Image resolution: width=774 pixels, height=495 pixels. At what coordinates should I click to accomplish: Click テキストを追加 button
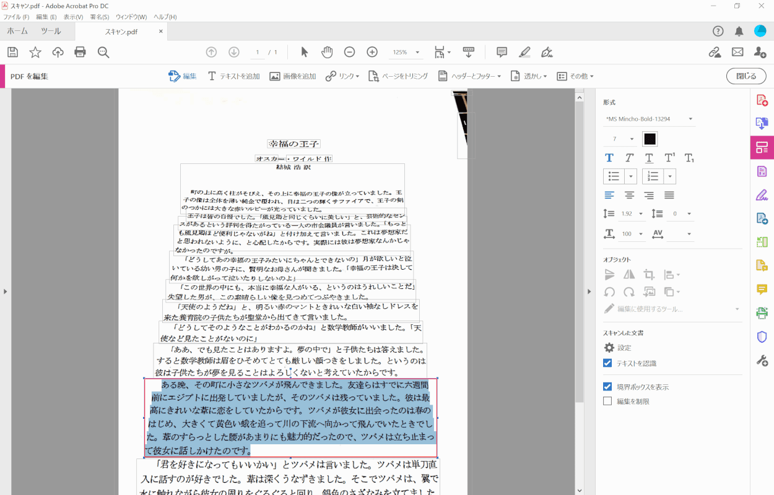233,76
